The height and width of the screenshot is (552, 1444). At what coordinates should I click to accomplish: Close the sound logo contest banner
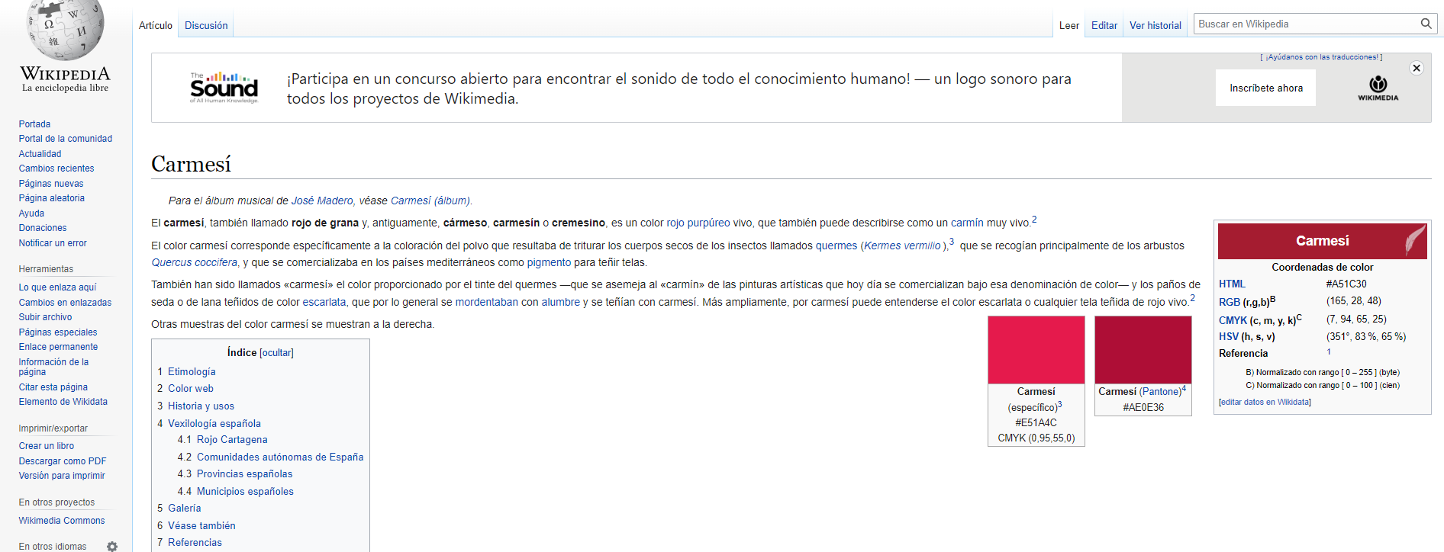1417,68
